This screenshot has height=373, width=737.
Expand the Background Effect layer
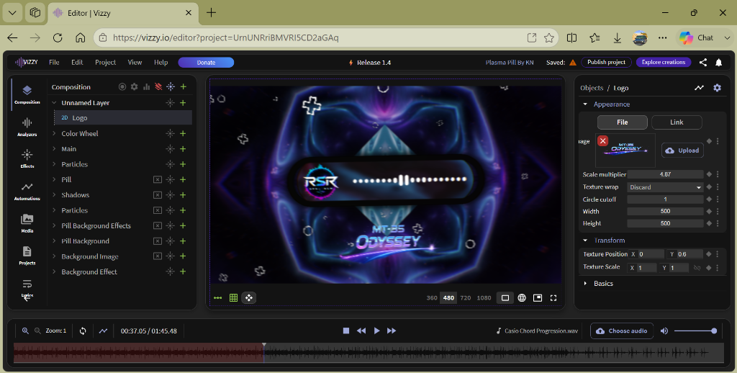(54, 271)
